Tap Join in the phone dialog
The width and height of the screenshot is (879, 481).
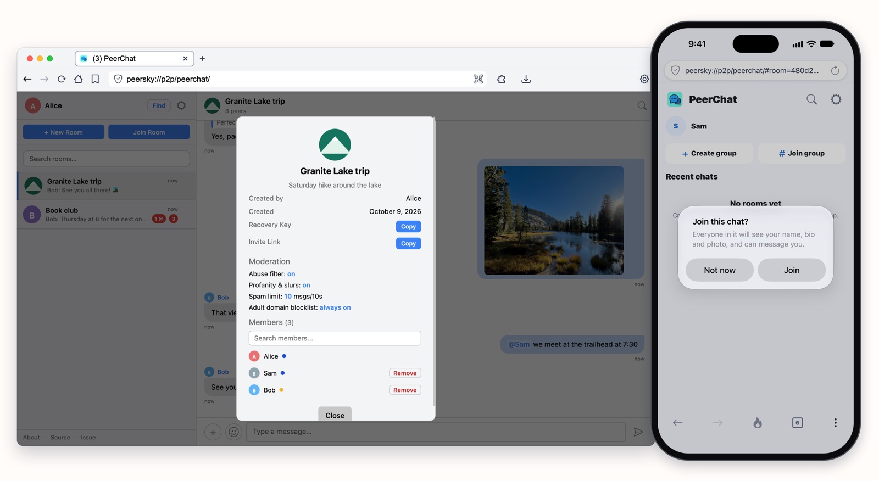point(792,270)
